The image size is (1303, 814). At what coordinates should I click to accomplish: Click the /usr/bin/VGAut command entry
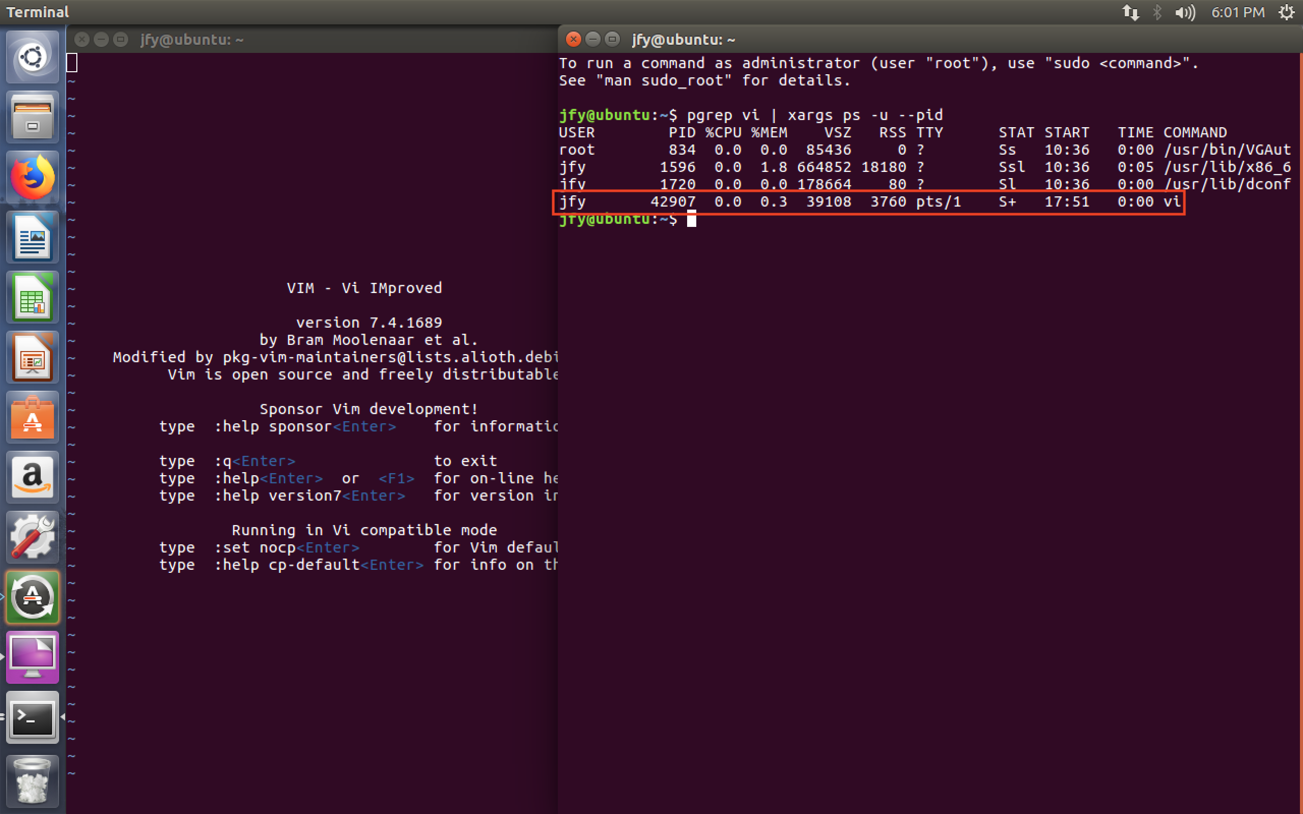(1227, 150)
